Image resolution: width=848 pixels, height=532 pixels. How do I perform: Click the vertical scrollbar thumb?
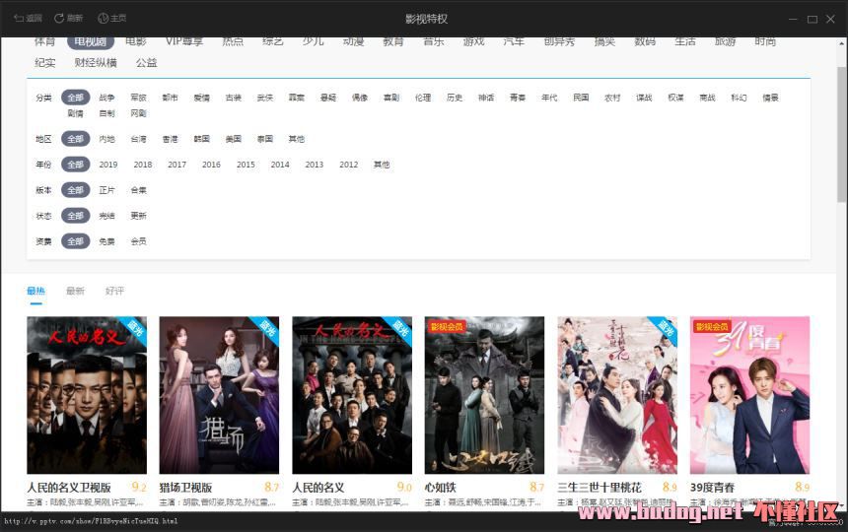[x=842, y=135]
